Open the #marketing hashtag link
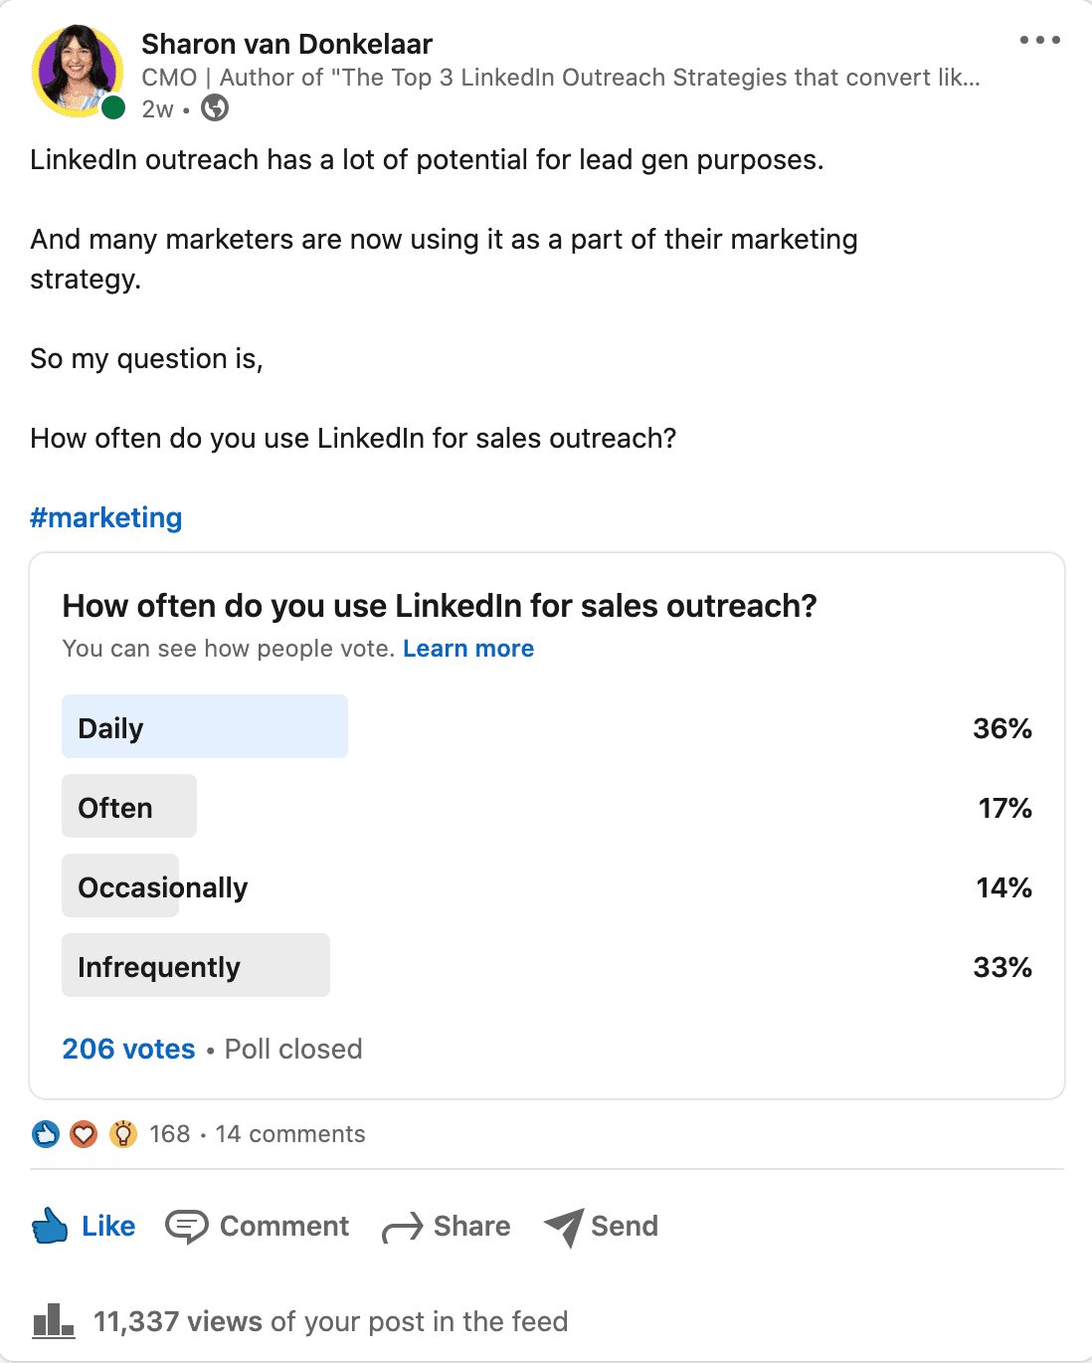 [x=106, y=517]
